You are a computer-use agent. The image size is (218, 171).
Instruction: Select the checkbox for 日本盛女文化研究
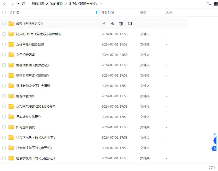pyautogui.click(x=4, y=117)
